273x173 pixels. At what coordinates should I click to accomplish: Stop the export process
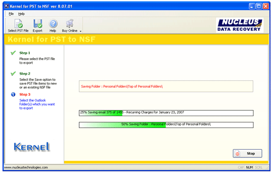(x=248, y=153)
